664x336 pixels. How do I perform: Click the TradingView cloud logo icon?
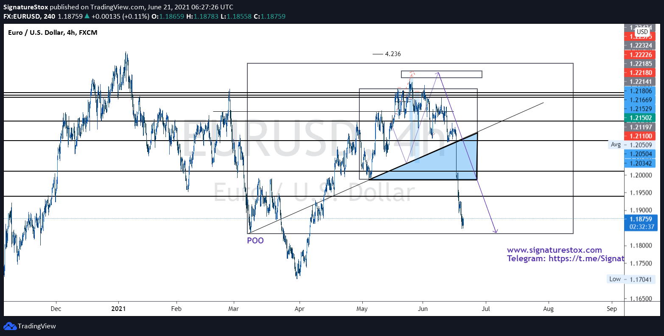point(10,326)
